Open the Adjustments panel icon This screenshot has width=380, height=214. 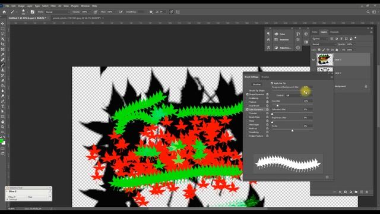(276, 48)
